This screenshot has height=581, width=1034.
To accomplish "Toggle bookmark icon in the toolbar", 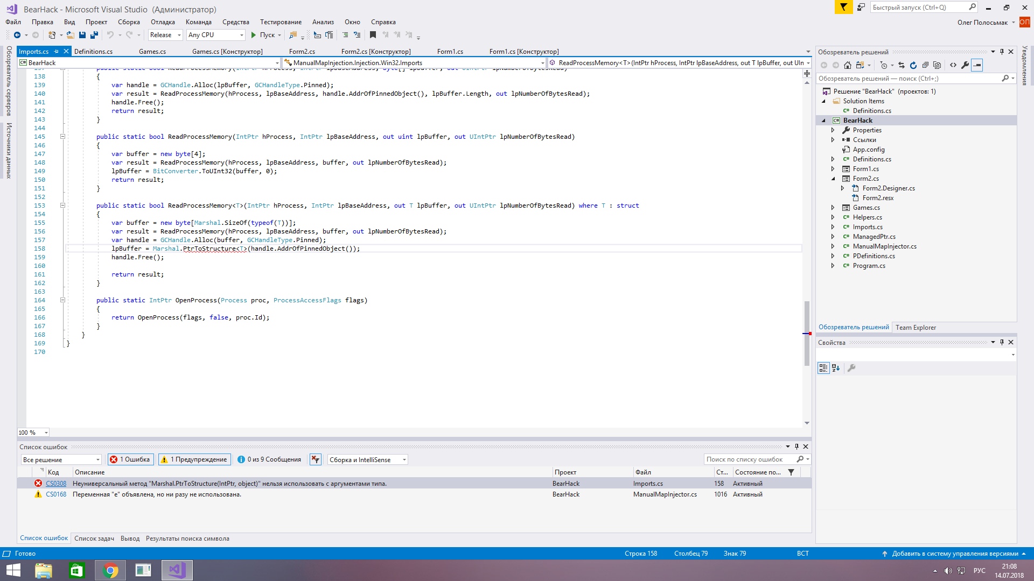I will click(x=373, y=35).
